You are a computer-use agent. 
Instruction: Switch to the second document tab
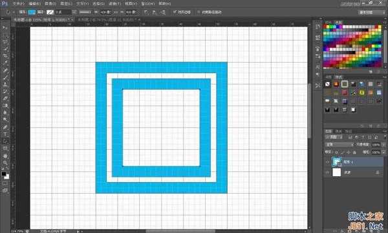click(x=108, y=19)
